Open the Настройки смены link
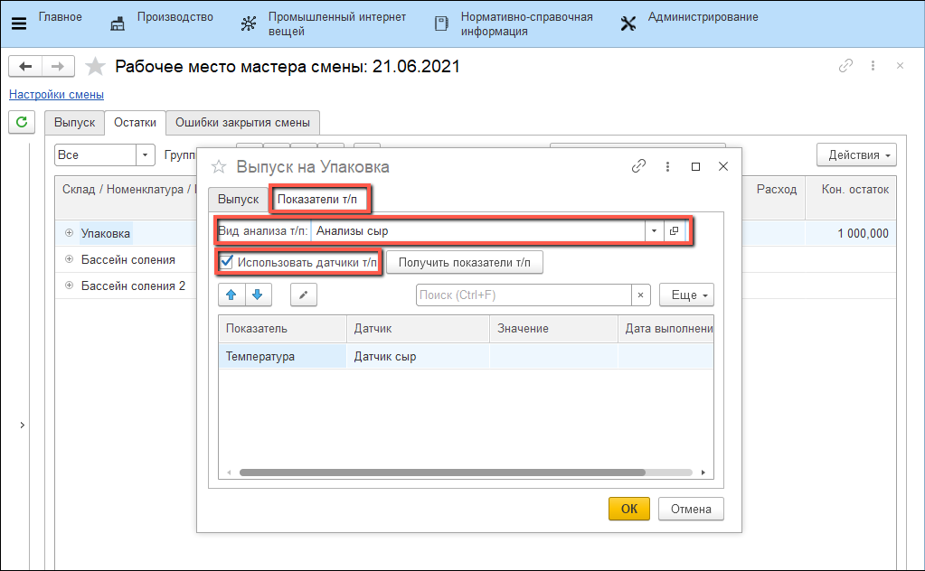 click(56, 94)
